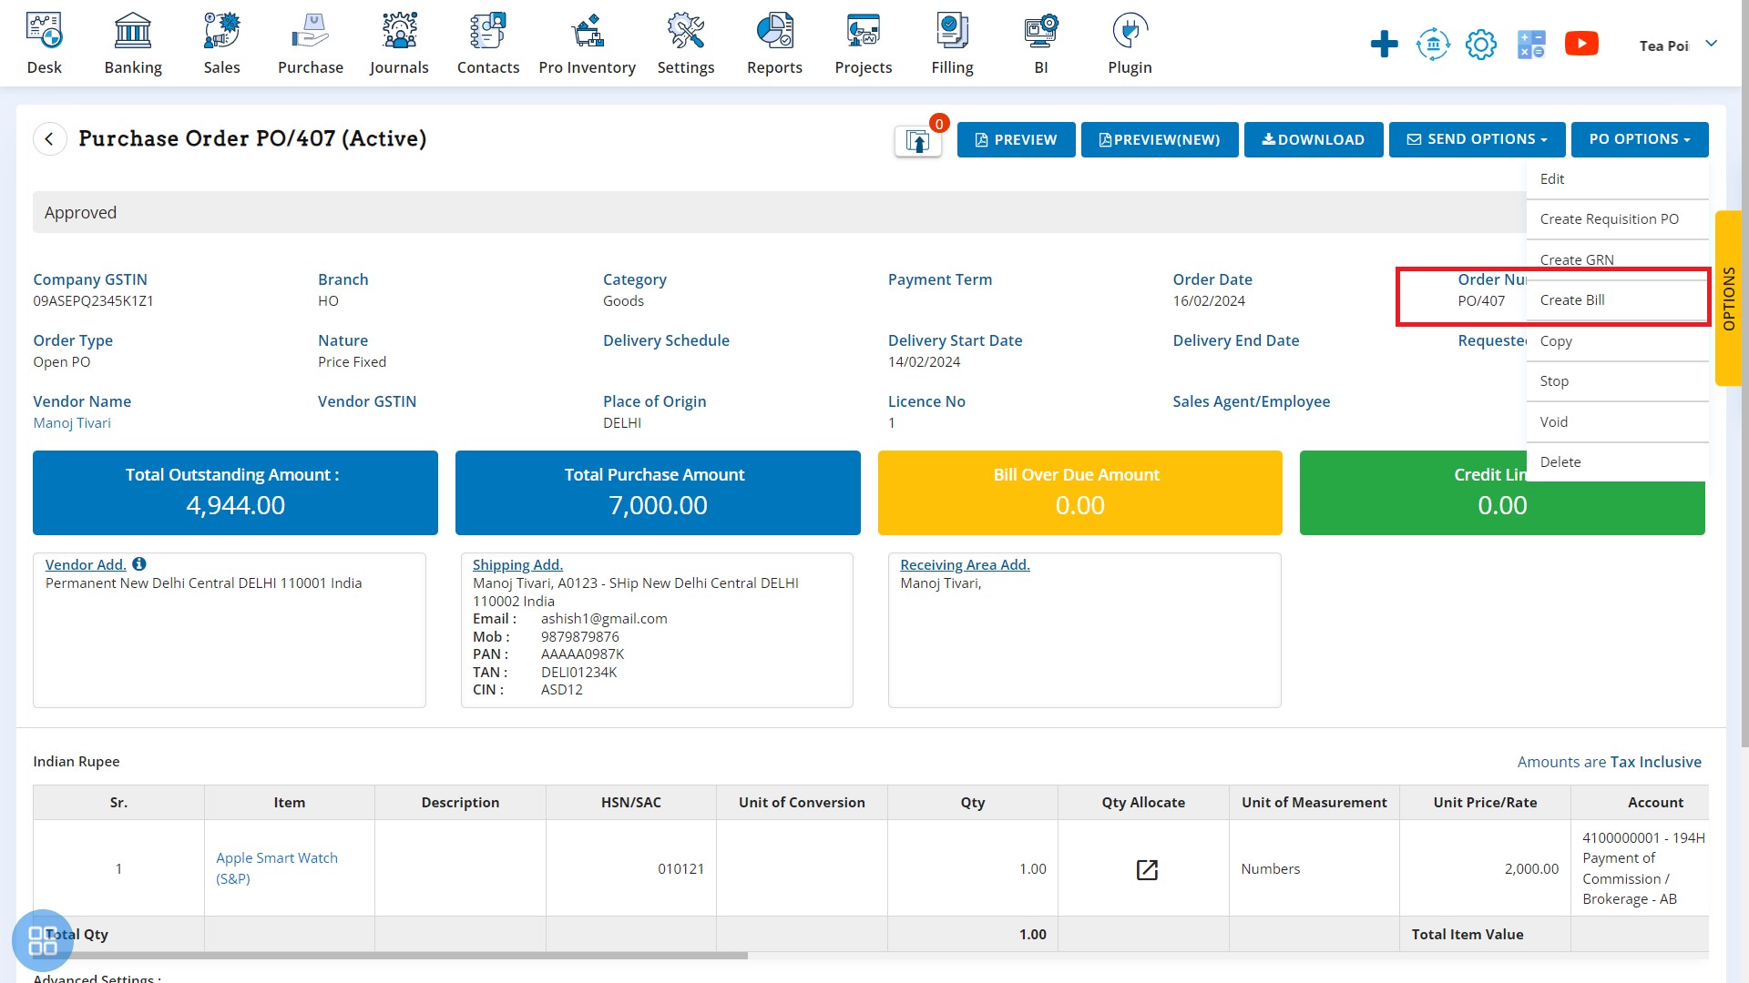Screen dimensions: 1749x983
Task: Open the Plugin module icon
Action: click(1128, 29)
